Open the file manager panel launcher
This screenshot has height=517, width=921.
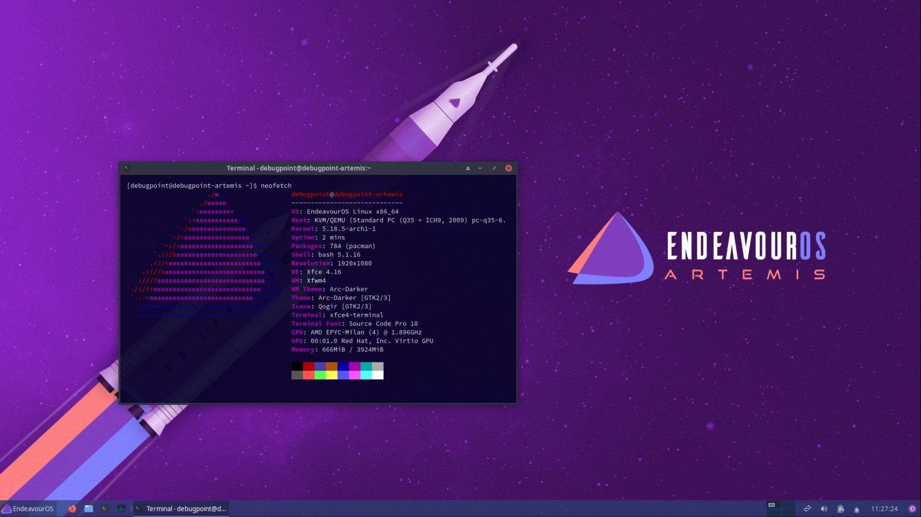pos(89,509)
